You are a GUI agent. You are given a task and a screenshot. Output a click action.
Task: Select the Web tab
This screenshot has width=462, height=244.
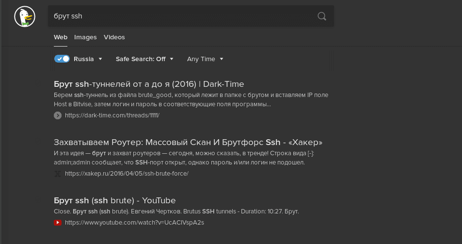61,37
